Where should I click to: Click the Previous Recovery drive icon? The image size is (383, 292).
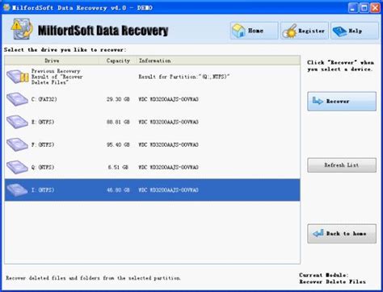18,77
